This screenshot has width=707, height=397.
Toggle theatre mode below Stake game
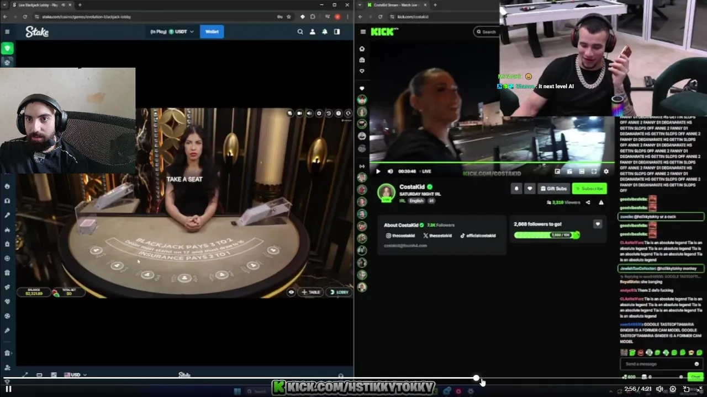click(x=39, y=375)
